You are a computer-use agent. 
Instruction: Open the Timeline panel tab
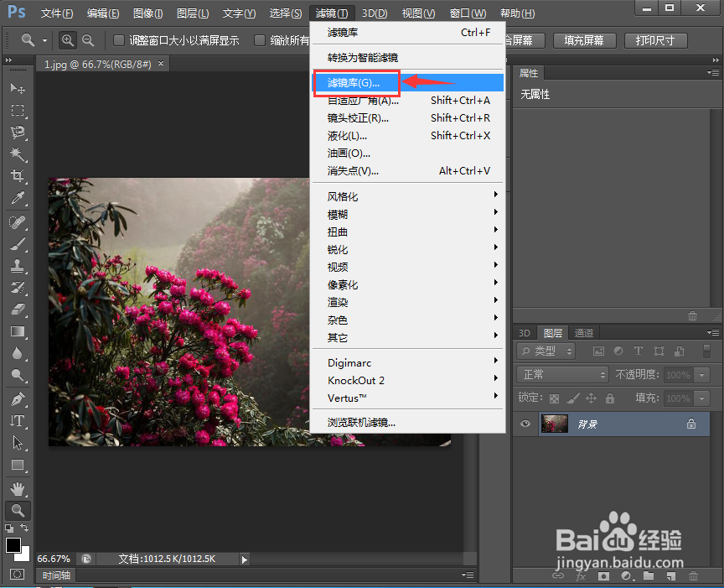(57, 575)
